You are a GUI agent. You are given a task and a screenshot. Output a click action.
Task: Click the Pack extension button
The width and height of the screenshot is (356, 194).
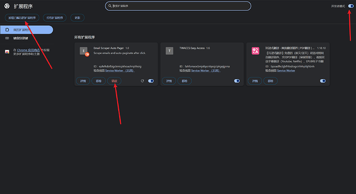coord(55,18)
